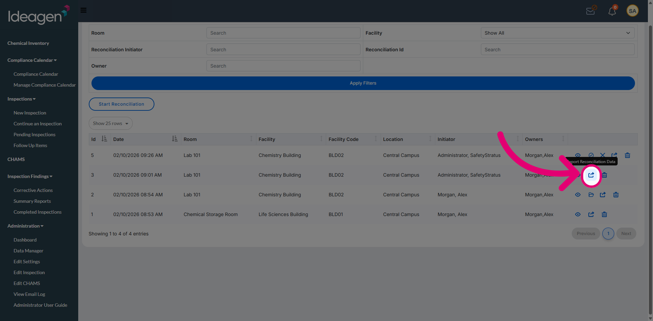Viewport: 653px width, 321px height.
Task: Open the SA user avatar menu
Action: tap(632, 11)
